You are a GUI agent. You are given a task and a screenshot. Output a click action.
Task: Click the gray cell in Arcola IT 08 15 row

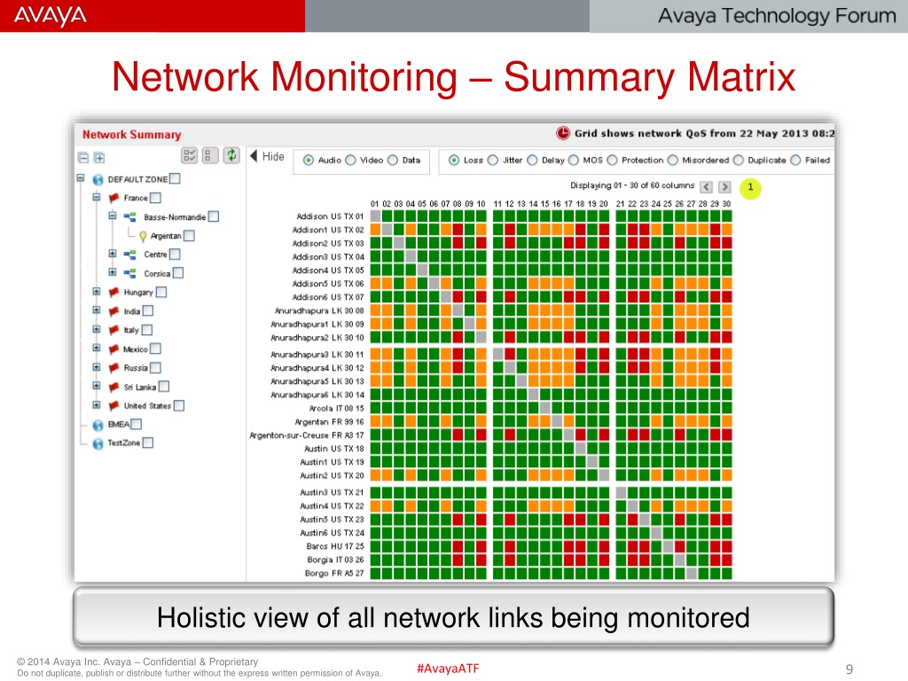coord(545,408)
